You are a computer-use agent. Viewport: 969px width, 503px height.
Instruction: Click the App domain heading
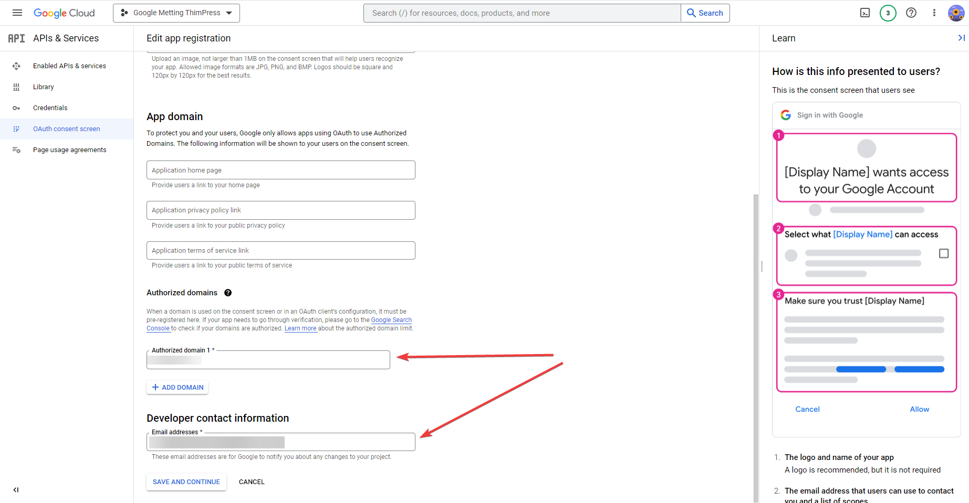pos(175,116)
